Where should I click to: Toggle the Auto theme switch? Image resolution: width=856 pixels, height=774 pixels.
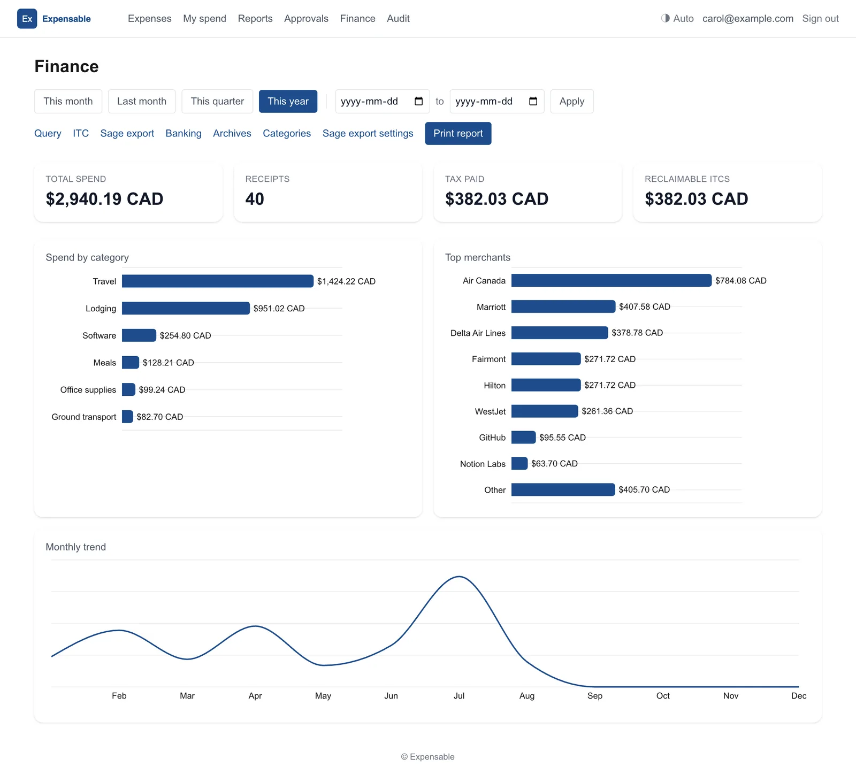(x=677, y=19)
